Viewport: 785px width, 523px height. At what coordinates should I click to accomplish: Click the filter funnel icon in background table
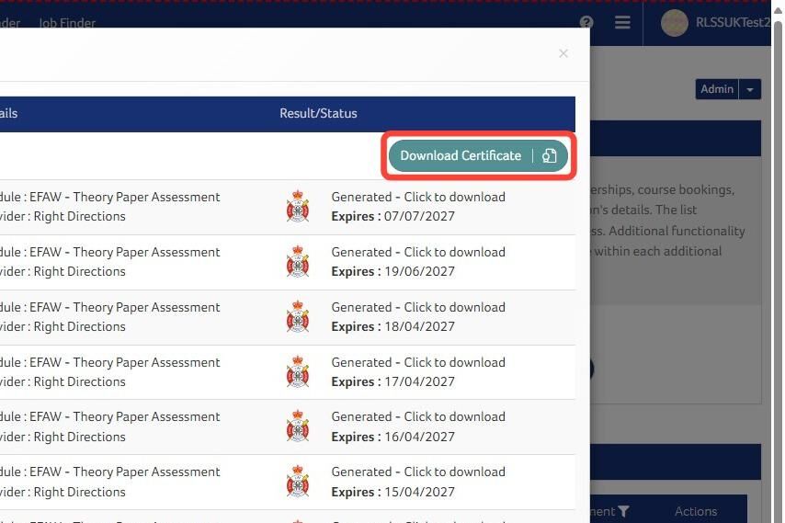coord(623,511)
